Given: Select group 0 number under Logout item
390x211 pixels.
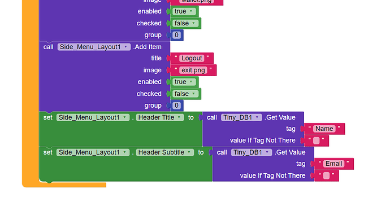Looking at the screenshot, I should [x=176, y=105].
